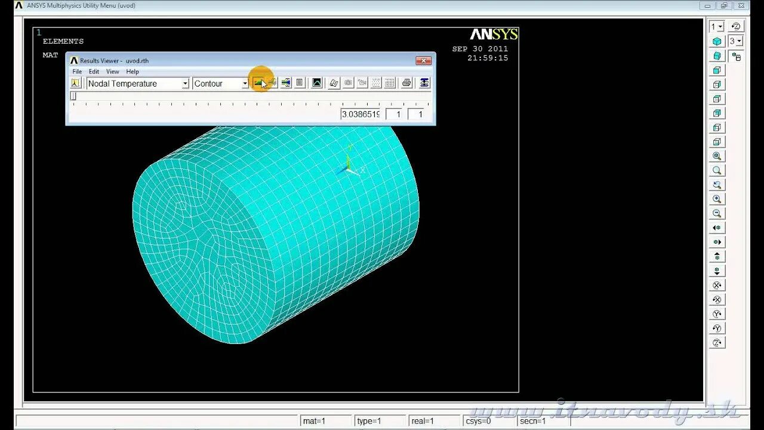Click the rightmost icon in Results Viewer toolbar
Viewport: 764px width, 430px height.
tap(424, 83)
